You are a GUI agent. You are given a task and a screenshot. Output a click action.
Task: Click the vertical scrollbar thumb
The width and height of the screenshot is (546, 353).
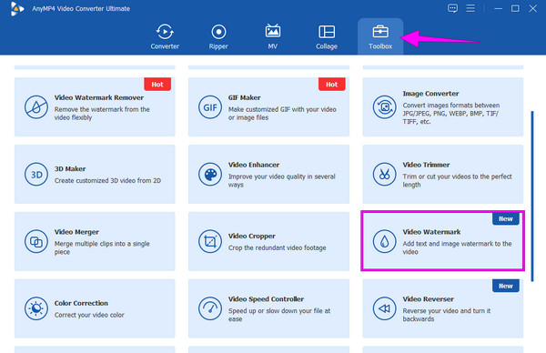(x=532, y=196)
